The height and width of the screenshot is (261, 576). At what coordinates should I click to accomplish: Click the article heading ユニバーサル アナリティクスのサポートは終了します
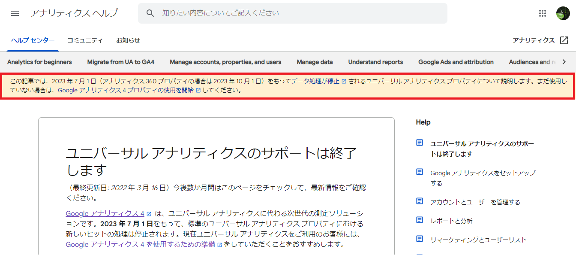pyautogui.click(x=211, y=161)
